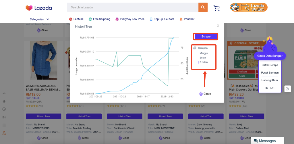Click the 2021-12-13 date axis label

[167, 97]
